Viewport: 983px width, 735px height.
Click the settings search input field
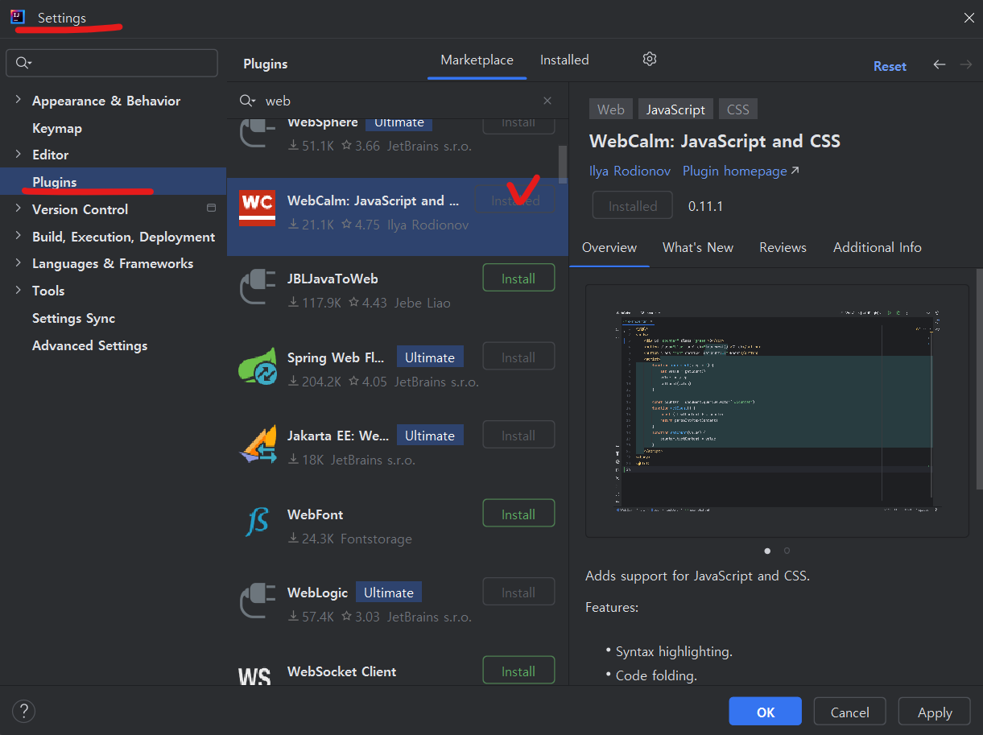coord(112,63)
